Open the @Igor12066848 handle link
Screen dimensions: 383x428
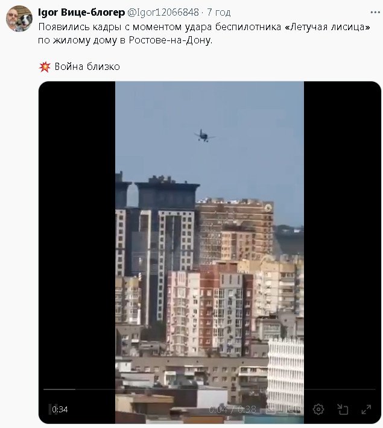click(163, 12)
